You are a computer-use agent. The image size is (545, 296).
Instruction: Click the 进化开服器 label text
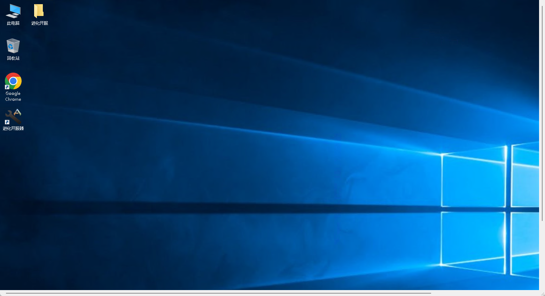(x=13, y=129)
